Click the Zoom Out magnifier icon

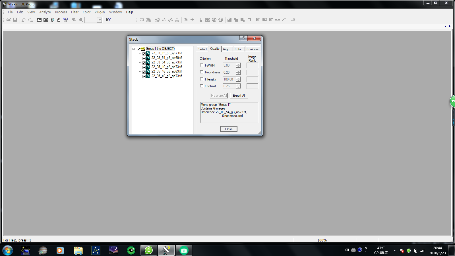pos(81,20)
